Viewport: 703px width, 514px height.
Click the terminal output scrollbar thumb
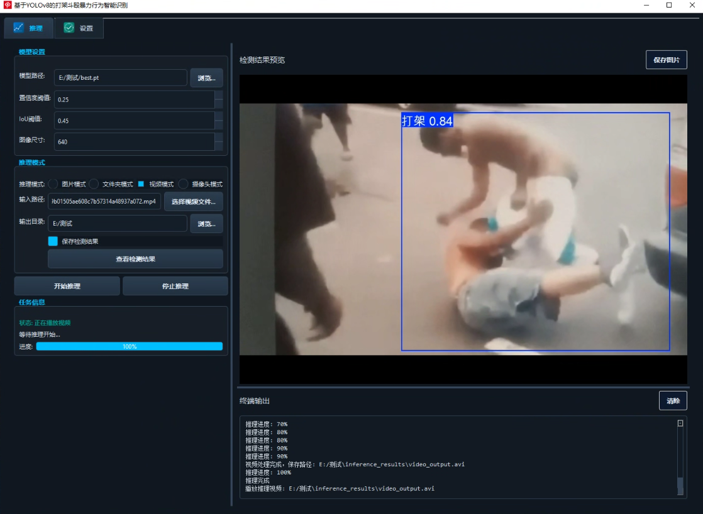pos(680,486)
